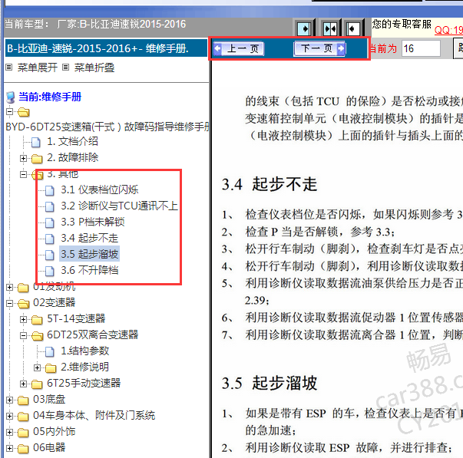Select 06电器 tree entry
463x458 pixels.
[49, 448]
